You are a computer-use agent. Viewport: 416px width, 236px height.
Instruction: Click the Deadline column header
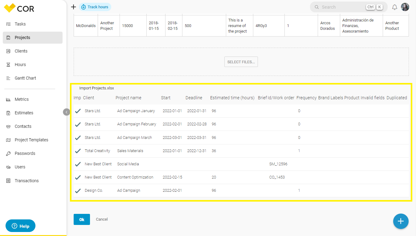[194, 98]
